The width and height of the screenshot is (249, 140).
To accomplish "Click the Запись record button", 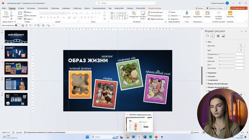I will coord(200,8).
